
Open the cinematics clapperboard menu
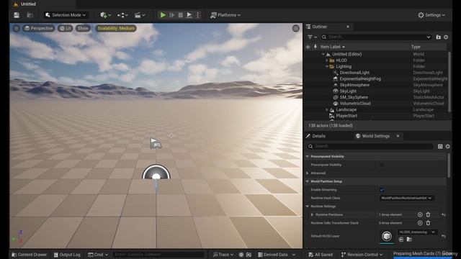[140, 15]
